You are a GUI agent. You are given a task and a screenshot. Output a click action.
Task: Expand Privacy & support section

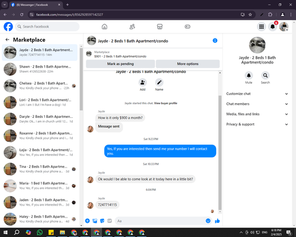pos(257,124)
